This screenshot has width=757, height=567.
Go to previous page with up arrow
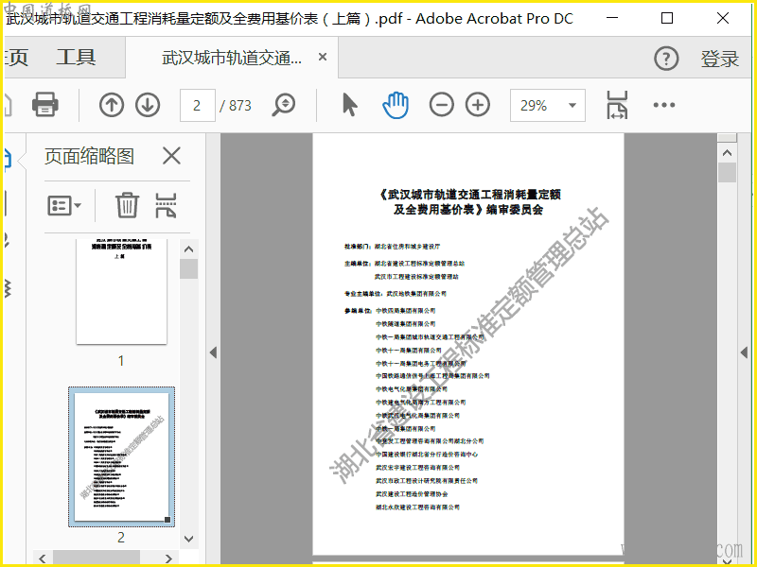112,105
